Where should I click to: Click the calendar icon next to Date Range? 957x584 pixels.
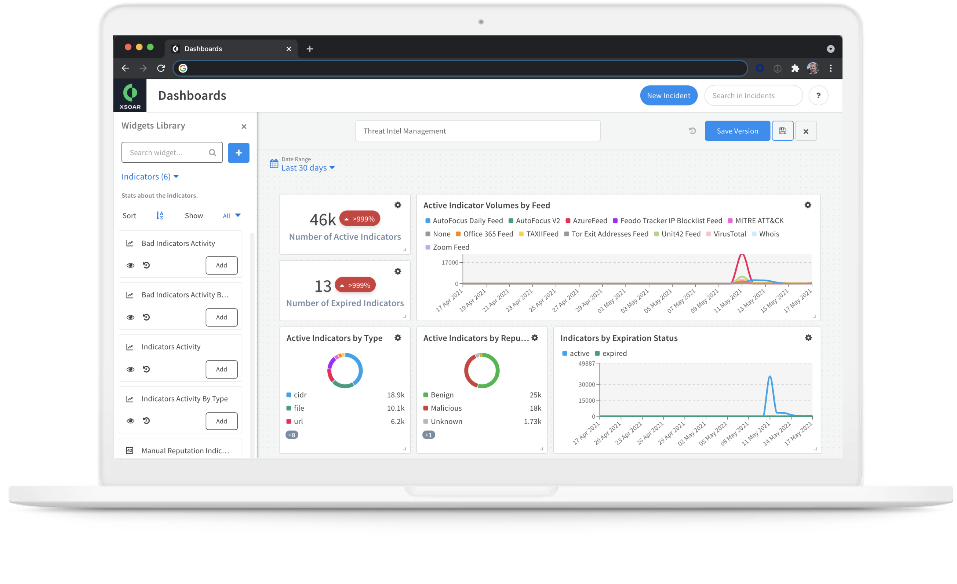point(273,164)
